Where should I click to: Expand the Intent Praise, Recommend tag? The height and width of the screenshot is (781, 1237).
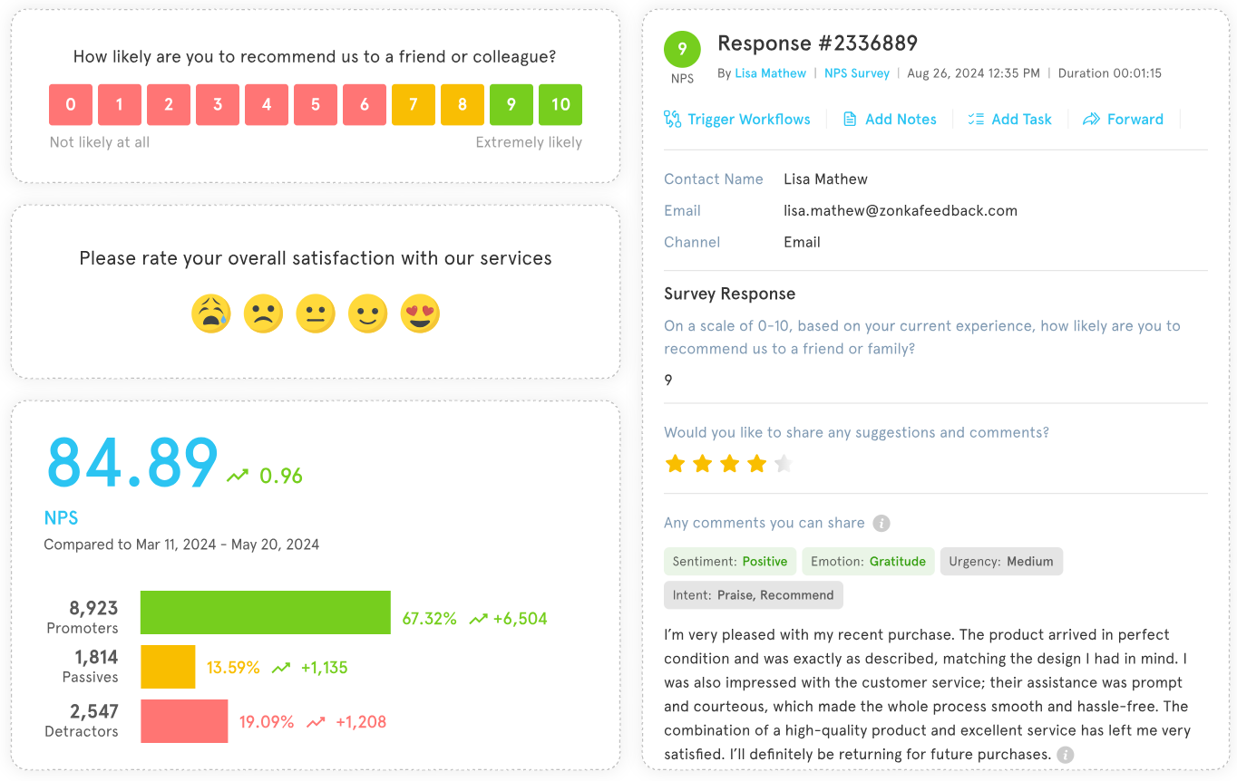click(x=753, y=594)
